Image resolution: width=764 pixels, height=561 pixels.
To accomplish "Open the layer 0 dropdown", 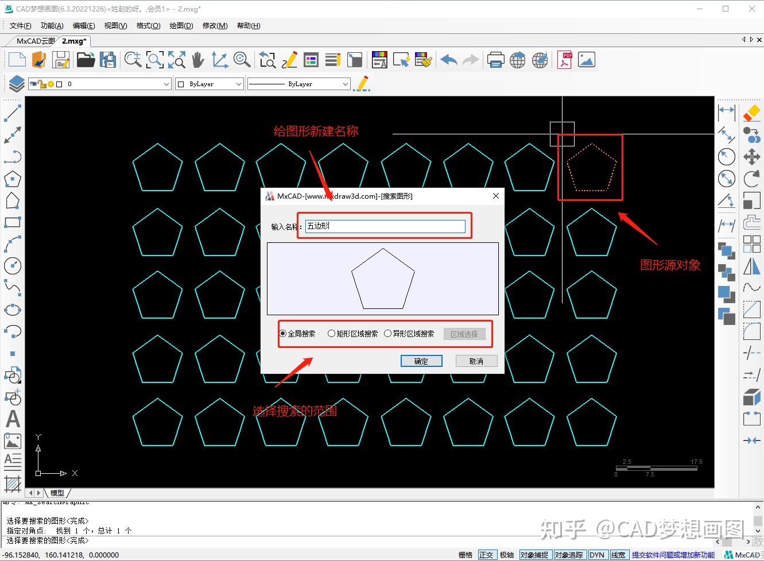I will pos(100,84).
